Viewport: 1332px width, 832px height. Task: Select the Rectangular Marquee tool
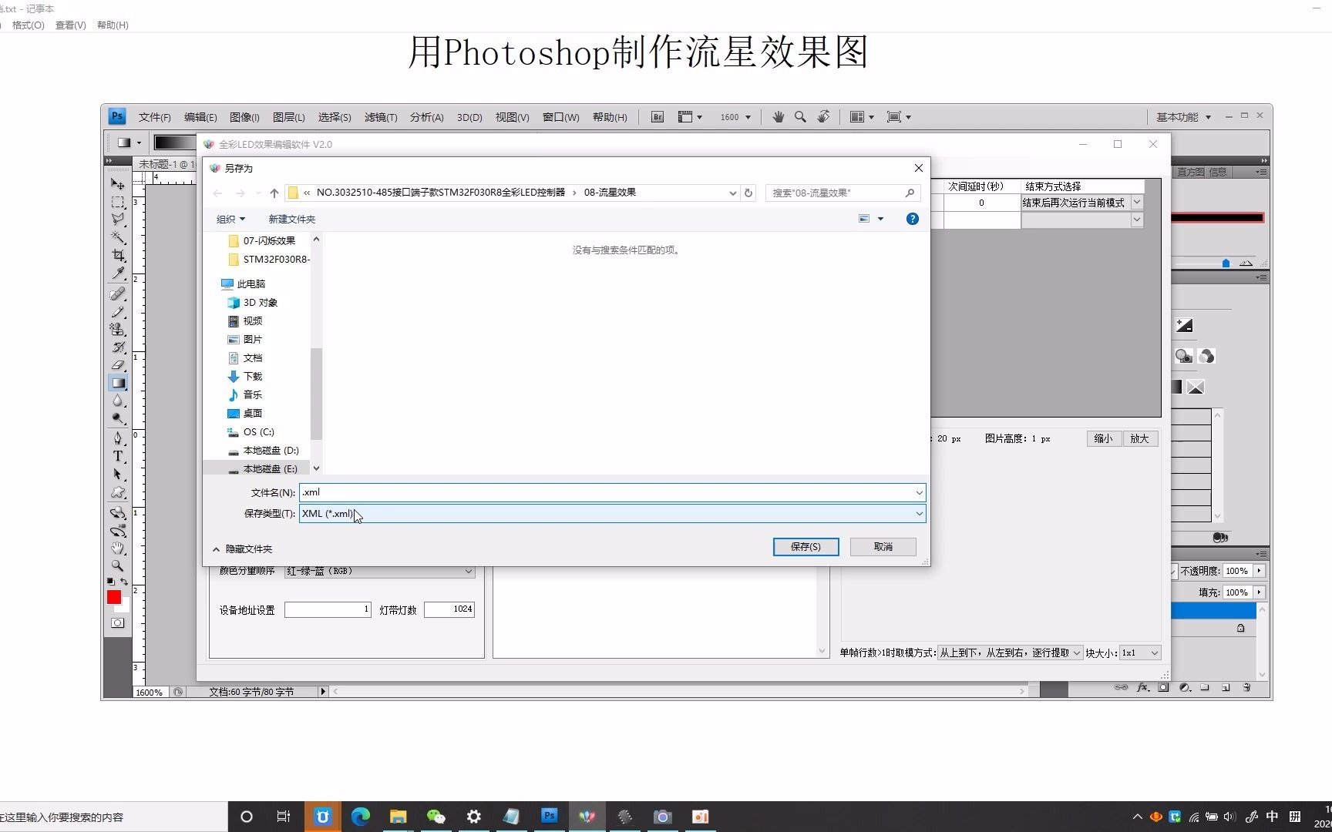(117, 202)
